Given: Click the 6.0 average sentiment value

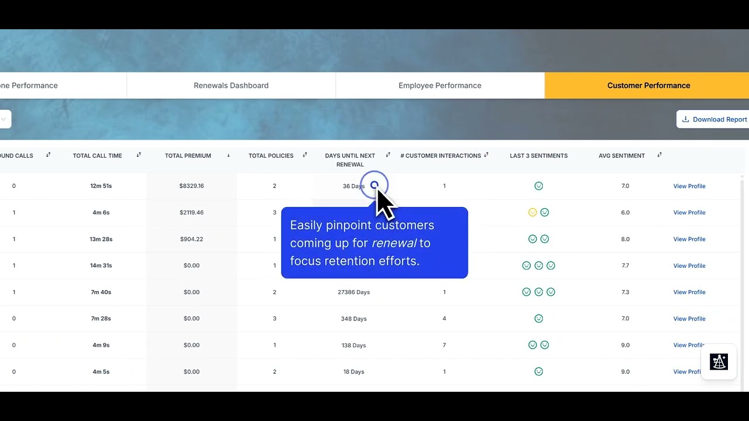Looking at the screenshot, I should coord(626,212).
